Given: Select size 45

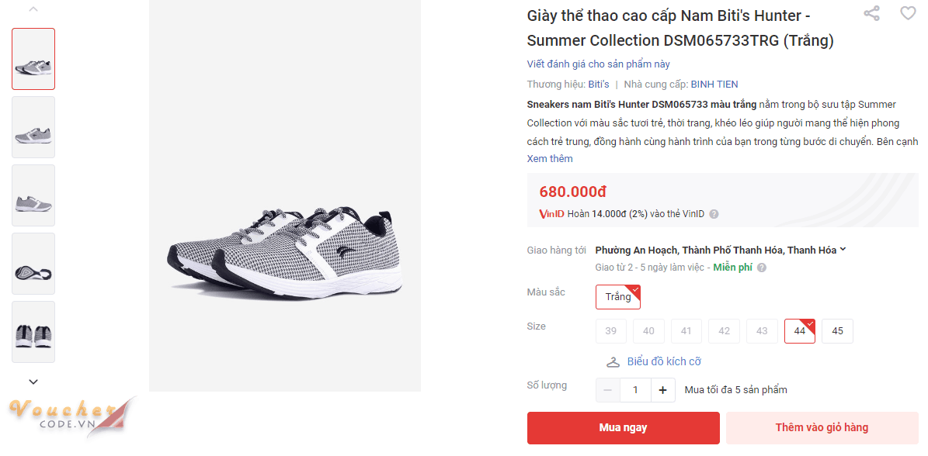Looking at the screenshot, I should pos(837,331).
